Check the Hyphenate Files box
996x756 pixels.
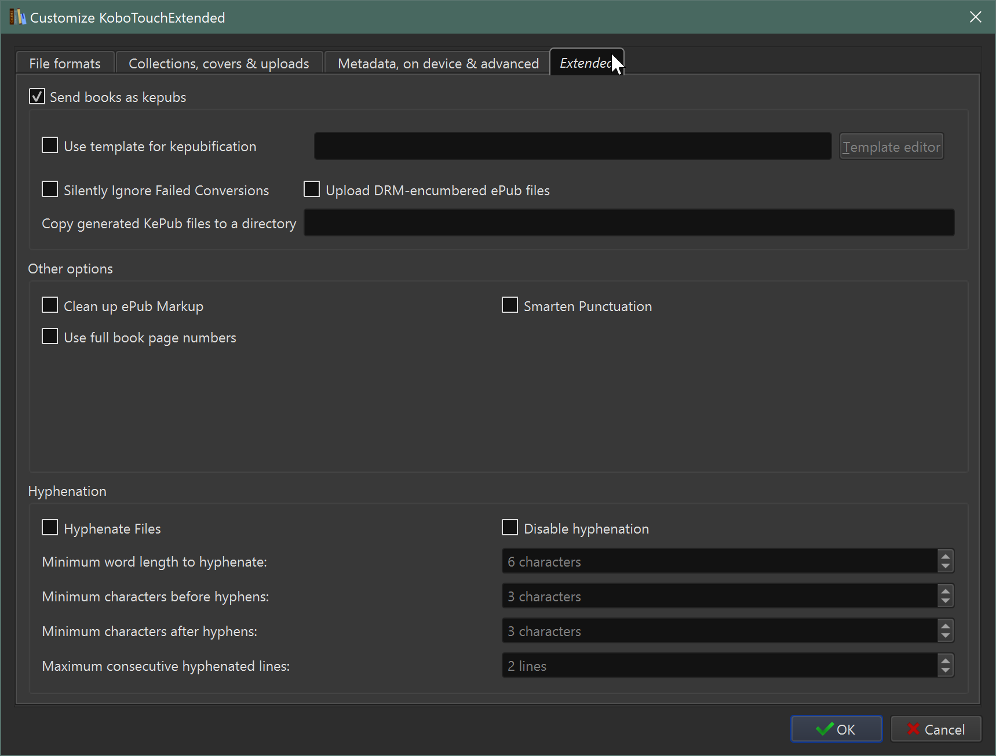[x=50, y=528]
